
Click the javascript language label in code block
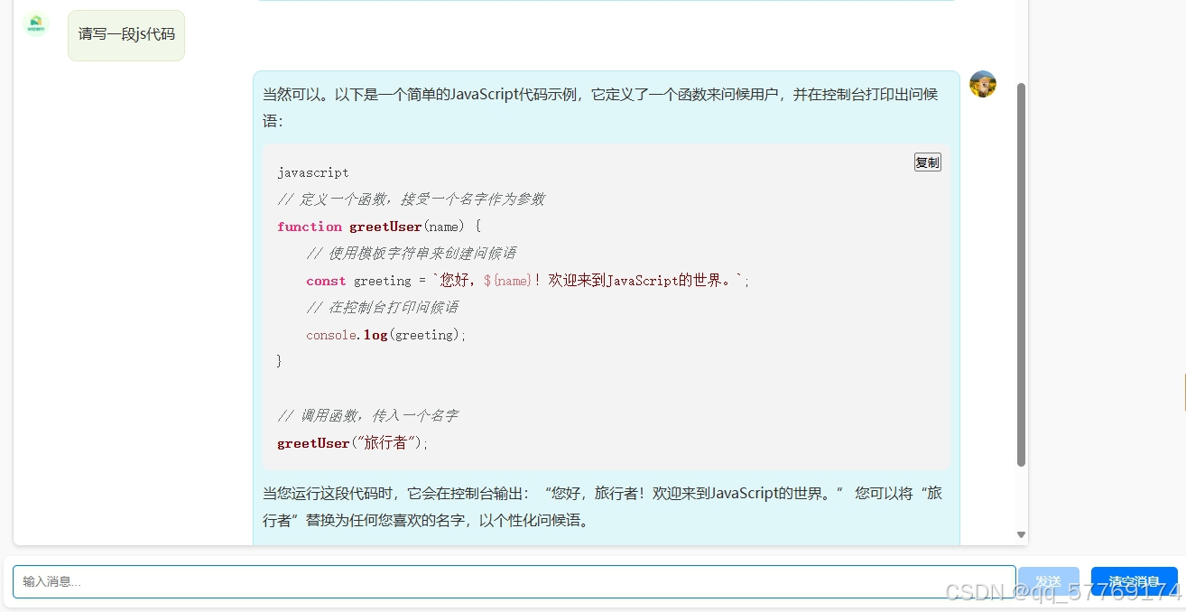pyautogui.click(x=313, y=172)
